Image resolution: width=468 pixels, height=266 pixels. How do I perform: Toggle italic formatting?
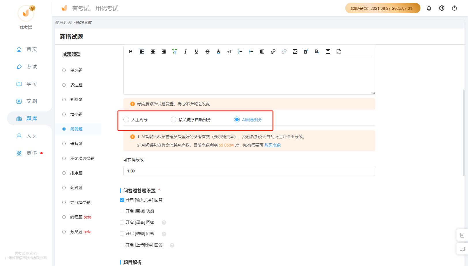186,52
